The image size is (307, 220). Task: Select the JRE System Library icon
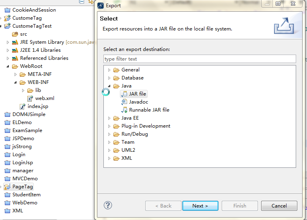(15, 42)
